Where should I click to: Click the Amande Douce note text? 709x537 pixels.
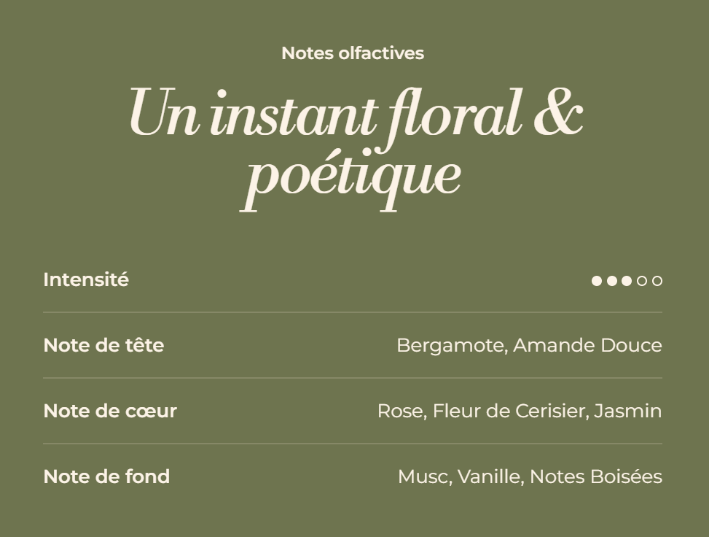coord(587,345)
